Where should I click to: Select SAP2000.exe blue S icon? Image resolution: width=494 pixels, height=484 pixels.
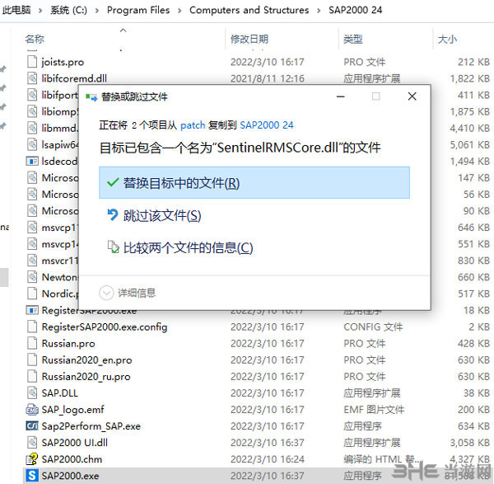click(x=32, y=476)
